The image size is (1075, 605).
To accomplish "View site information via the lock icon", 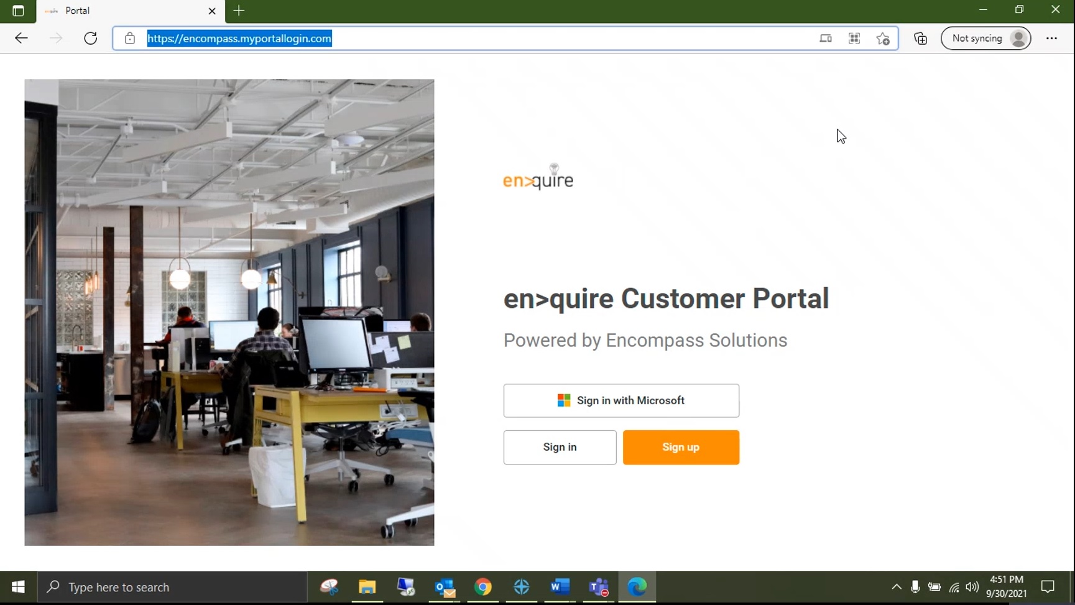I will tap(129, 39).
